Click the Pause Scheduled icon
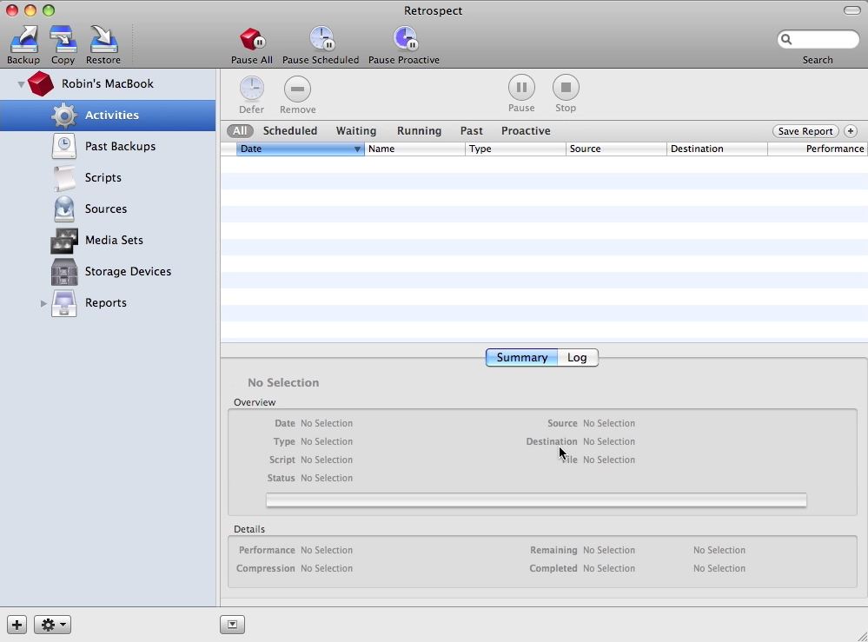 point(321,39)
